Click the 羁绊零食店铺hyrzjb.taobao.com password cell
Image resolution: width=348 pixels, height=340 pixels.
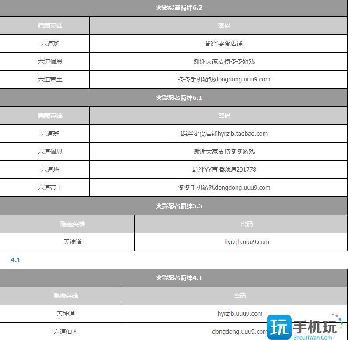tap(219, 134)
